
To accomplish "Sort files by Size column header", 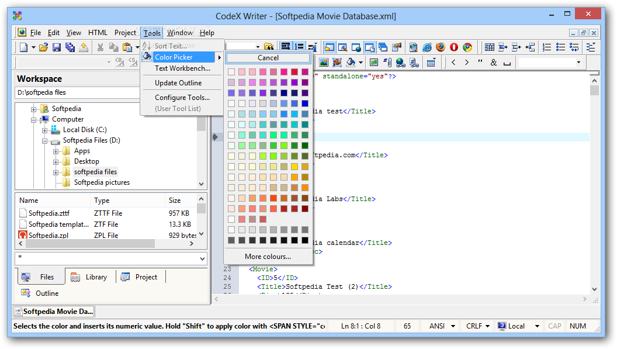I will point(181,200).
